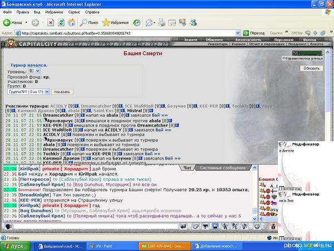The image size is (334, 251).
Task: Open the Знания game menu
Action: point(190,40)
